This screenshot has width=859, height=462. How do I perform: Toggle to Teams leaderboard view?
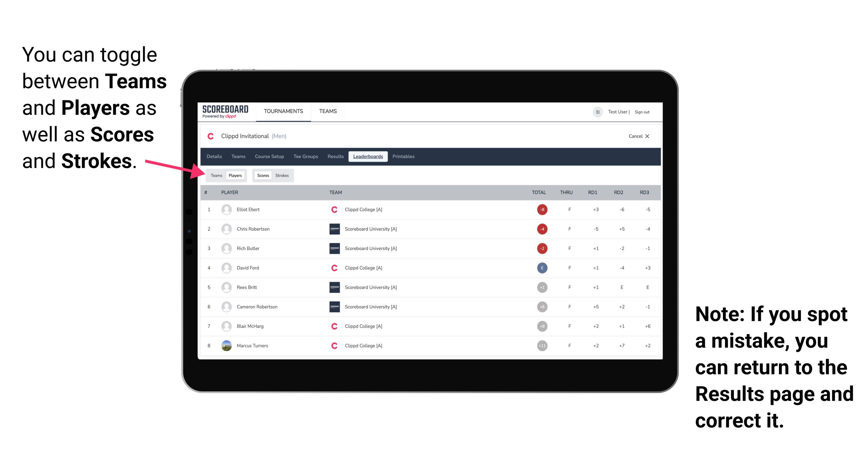(x=216, y=175)
